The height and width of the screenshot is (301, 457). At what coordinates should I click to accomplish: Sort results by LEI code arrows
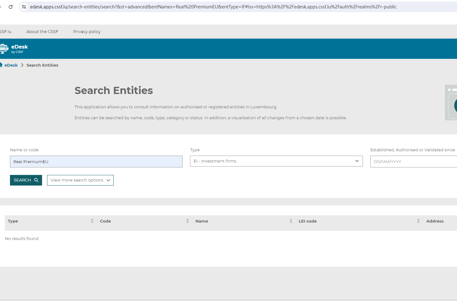(x=418, y=221)
